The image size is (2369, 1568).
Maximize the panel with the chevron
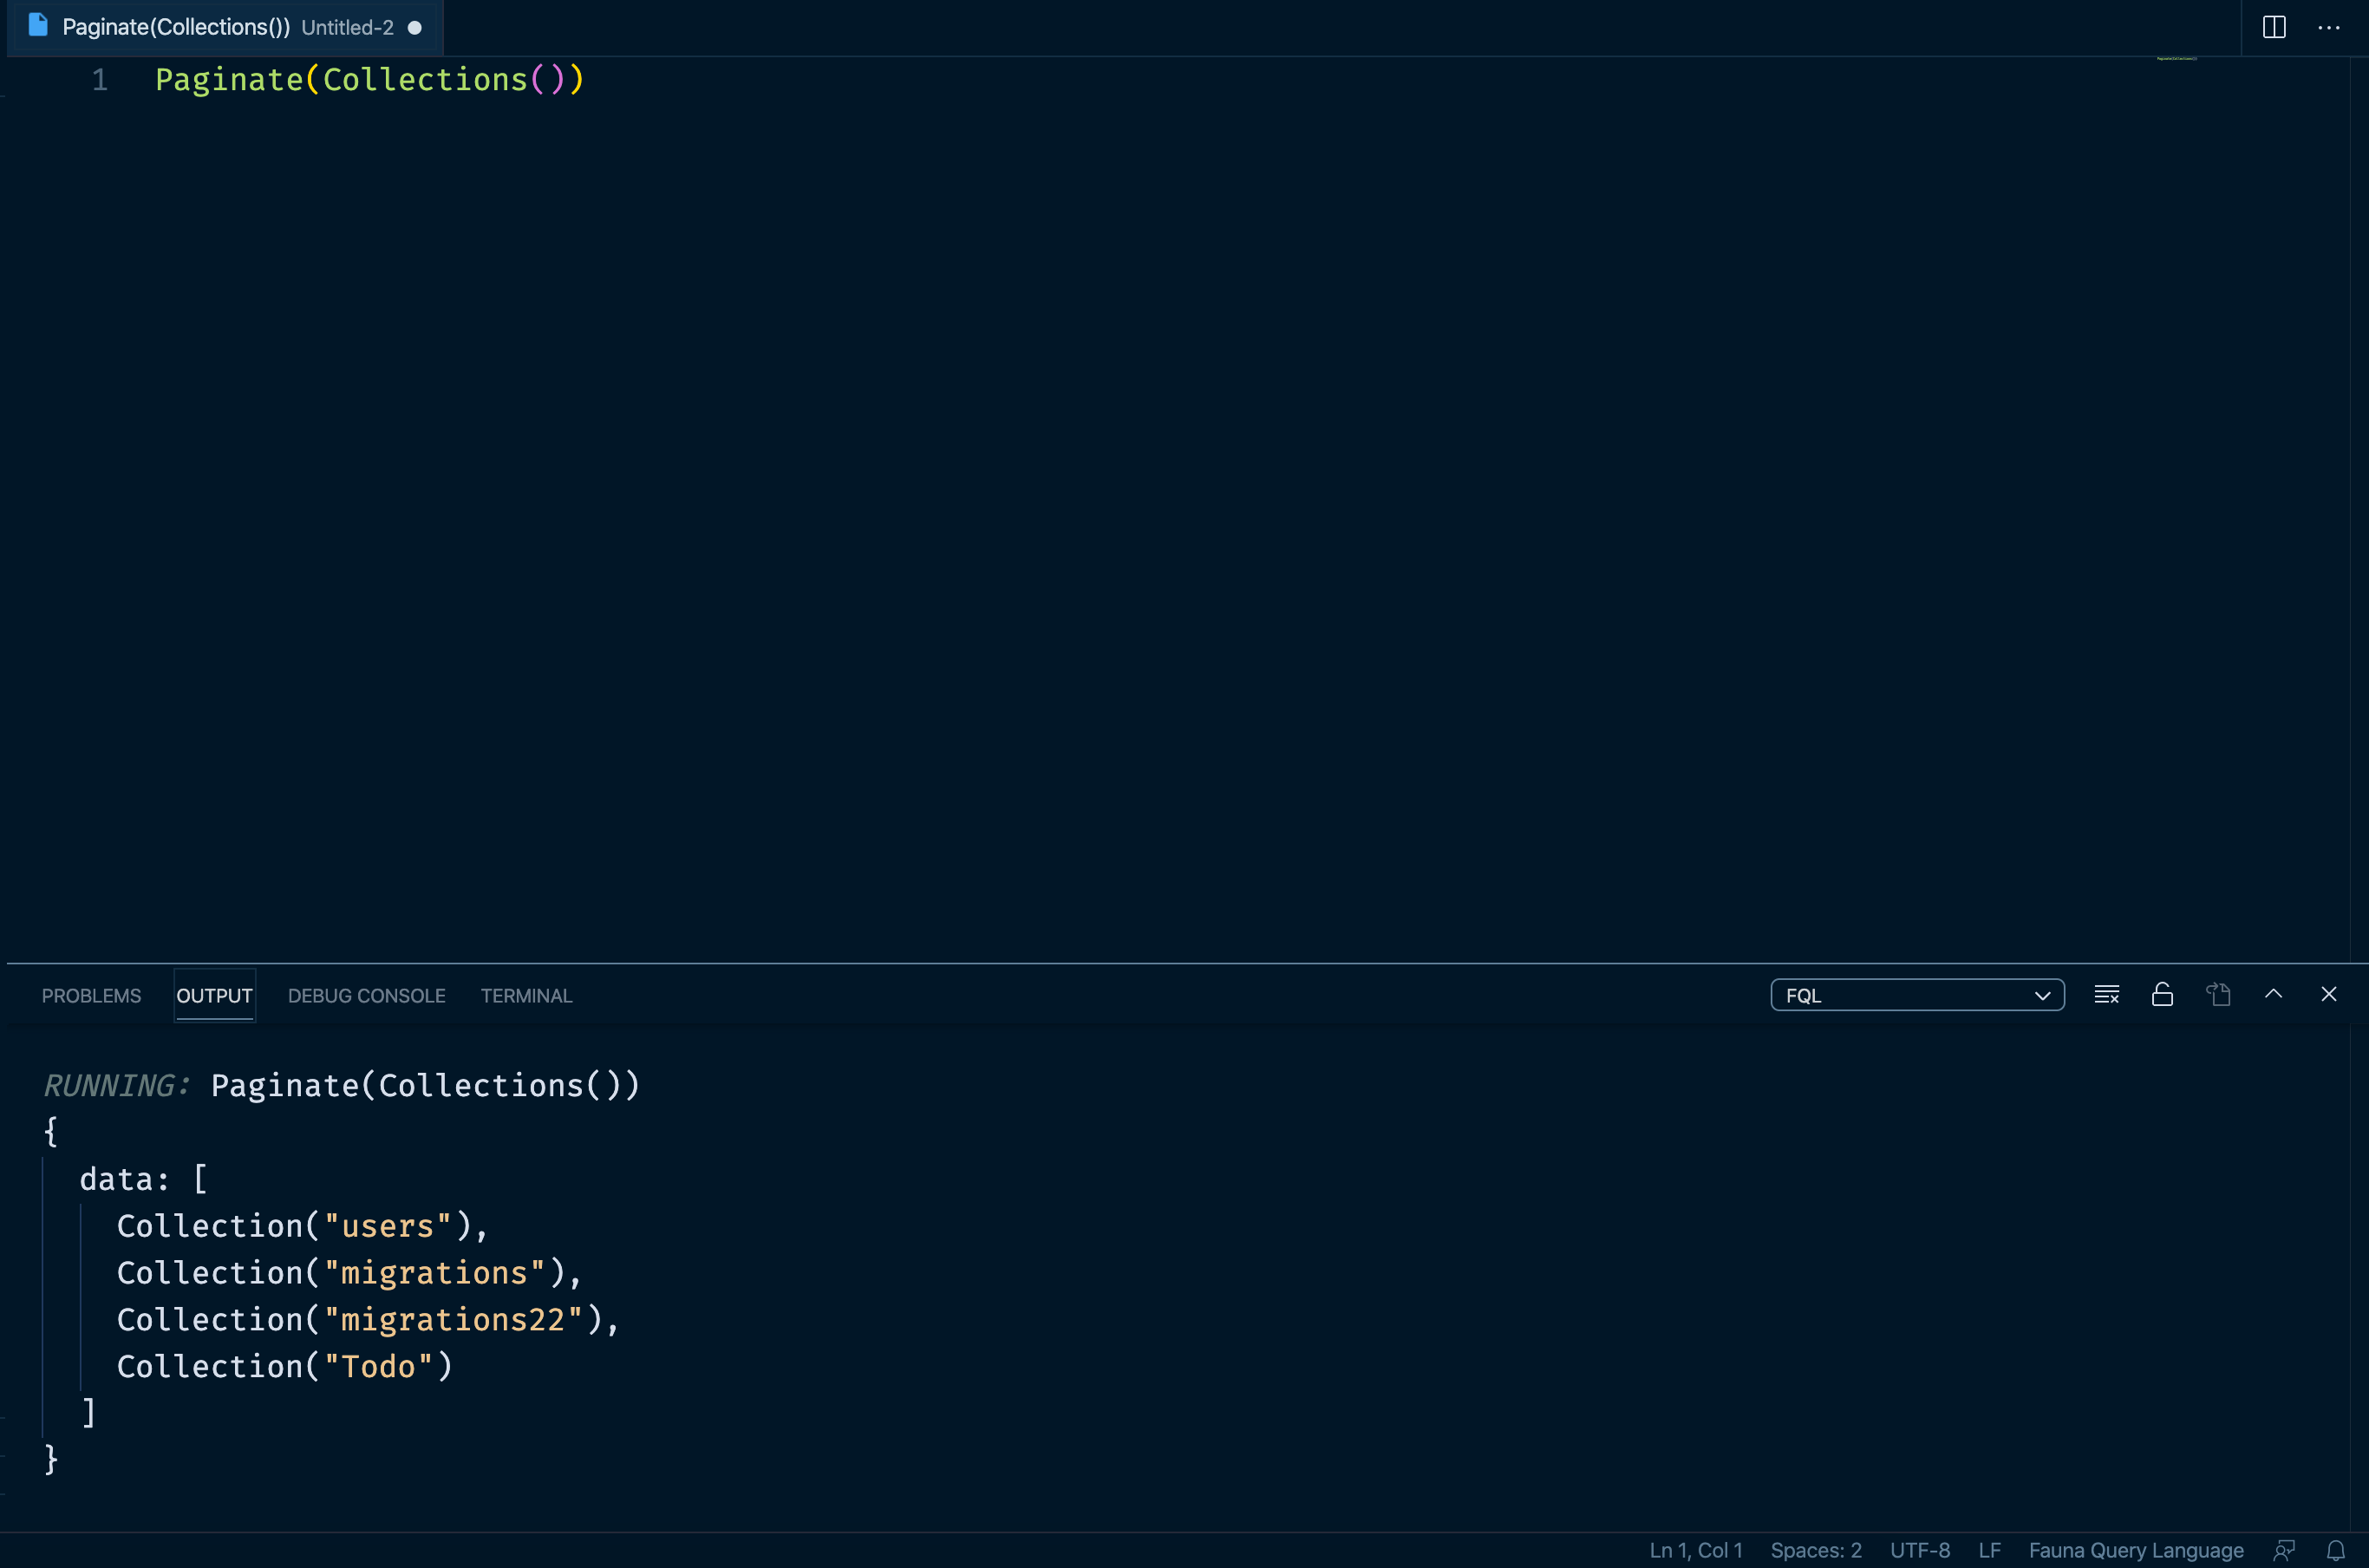[x=2273, y=993]
